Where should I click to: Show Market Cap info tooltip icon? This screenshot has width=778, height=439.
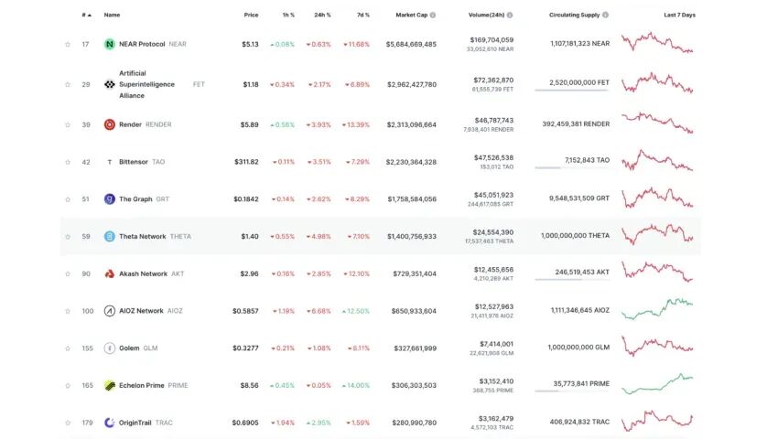click(433, 16)
